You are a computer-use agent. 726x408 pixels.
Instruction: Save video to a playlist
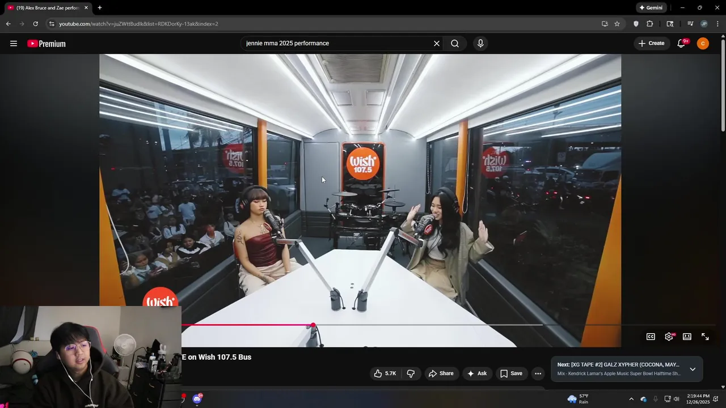(510, 373)
